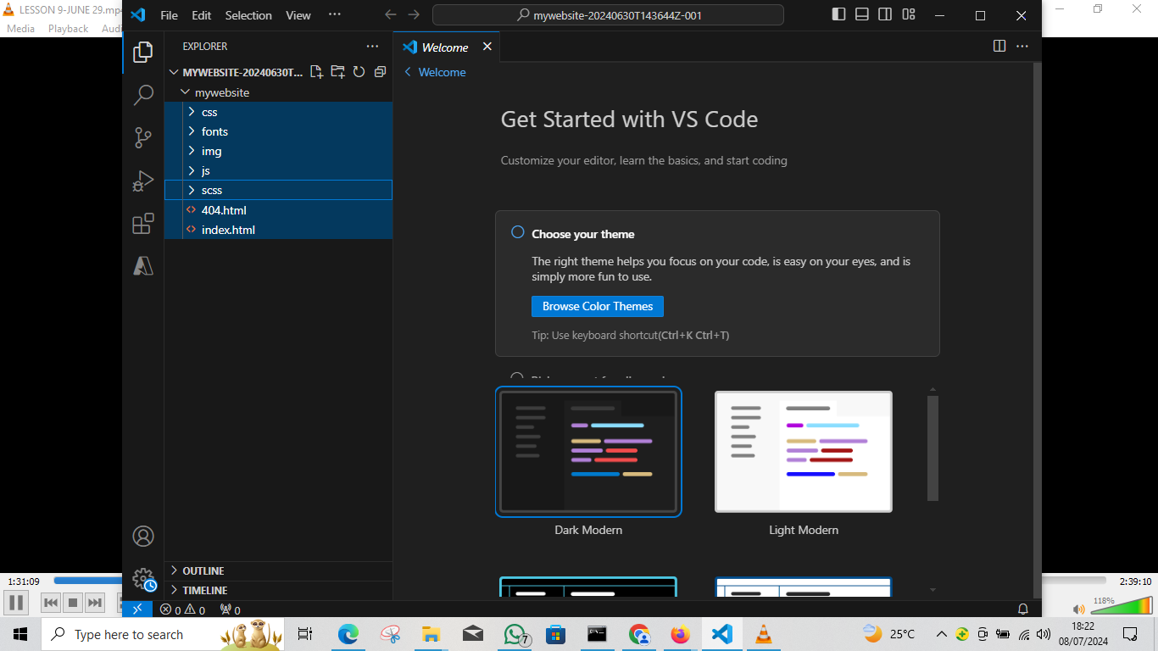The width and height of the screenshot is (1158, 651).
Task: Open the Azure panel icon
Action: 143,266
